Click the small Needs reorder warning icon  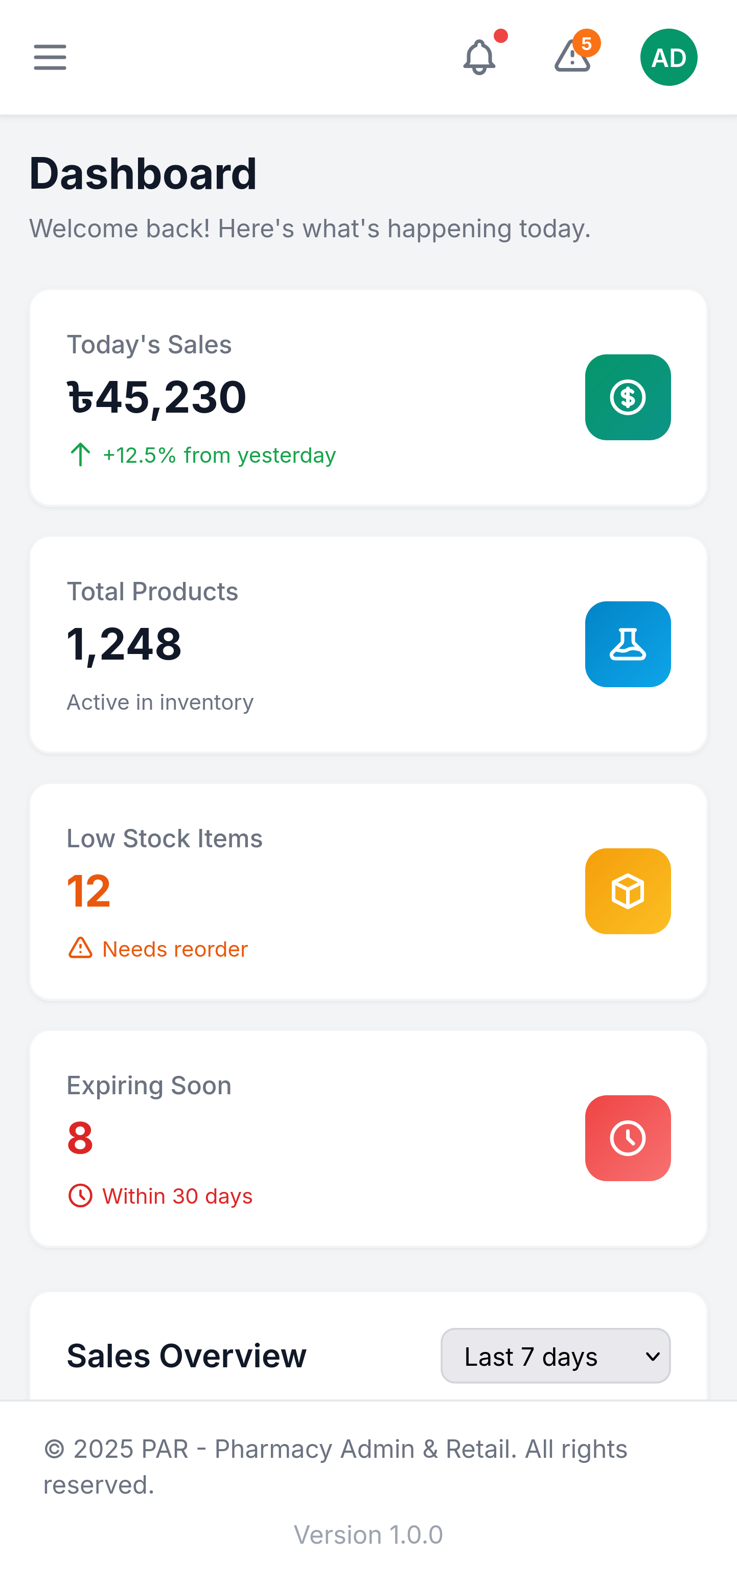(x=80, y=948)
